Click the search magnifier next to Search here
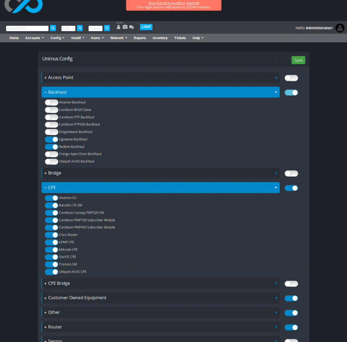The height and width of the screenshot is (342, 347). click(53, 28)
